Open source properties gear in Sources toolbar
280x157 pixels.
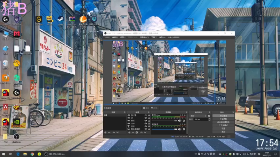point(137,133)
